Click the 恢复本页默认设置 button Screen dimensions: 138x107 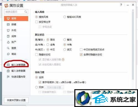pyautogui.click(x=16, y=100)
